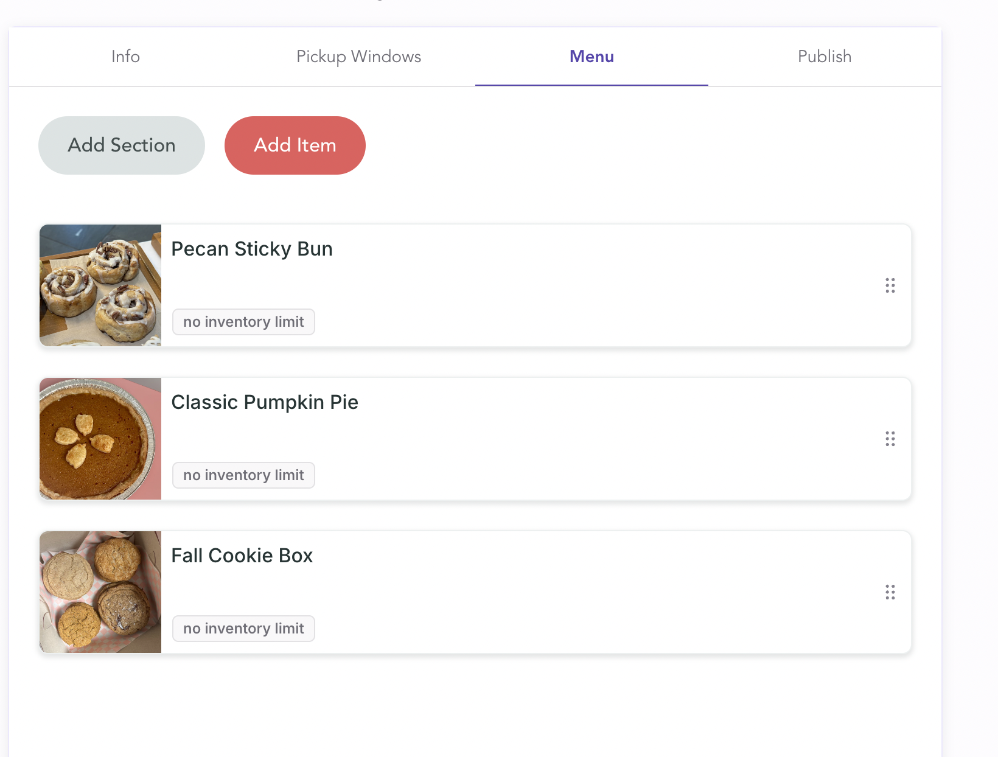Open the Pecan Sticky Bun photo thumbnail
Image resolution: width=998 pixels, height=757 pixels.
[100, 285]
